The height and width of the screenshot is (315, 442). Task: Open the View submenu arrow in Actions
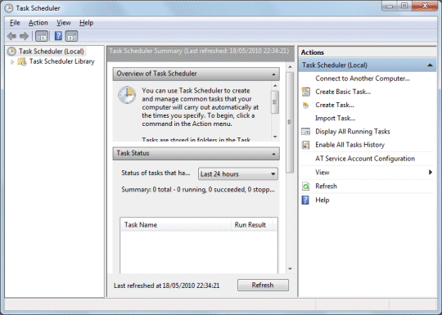pyautogui.click(x=431, y=172)
